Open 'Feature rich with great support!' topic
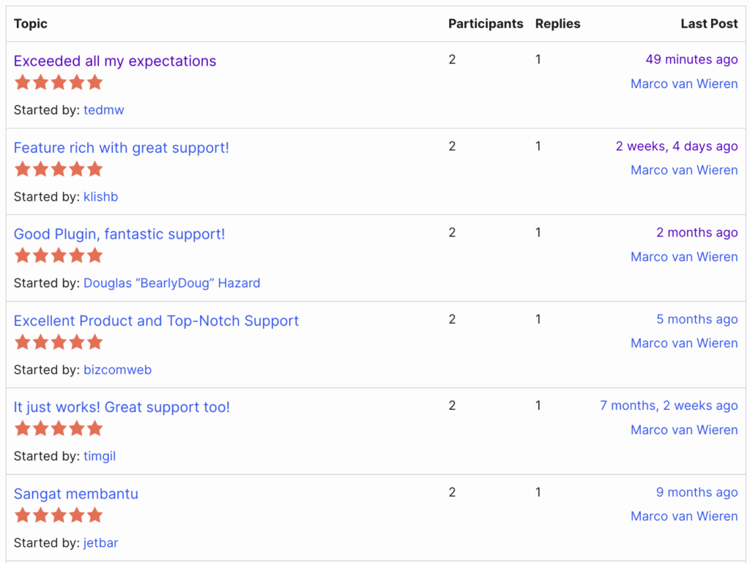The height and width of the screenshot is (563, 750). pyautogui.click(x=121, y=148)
